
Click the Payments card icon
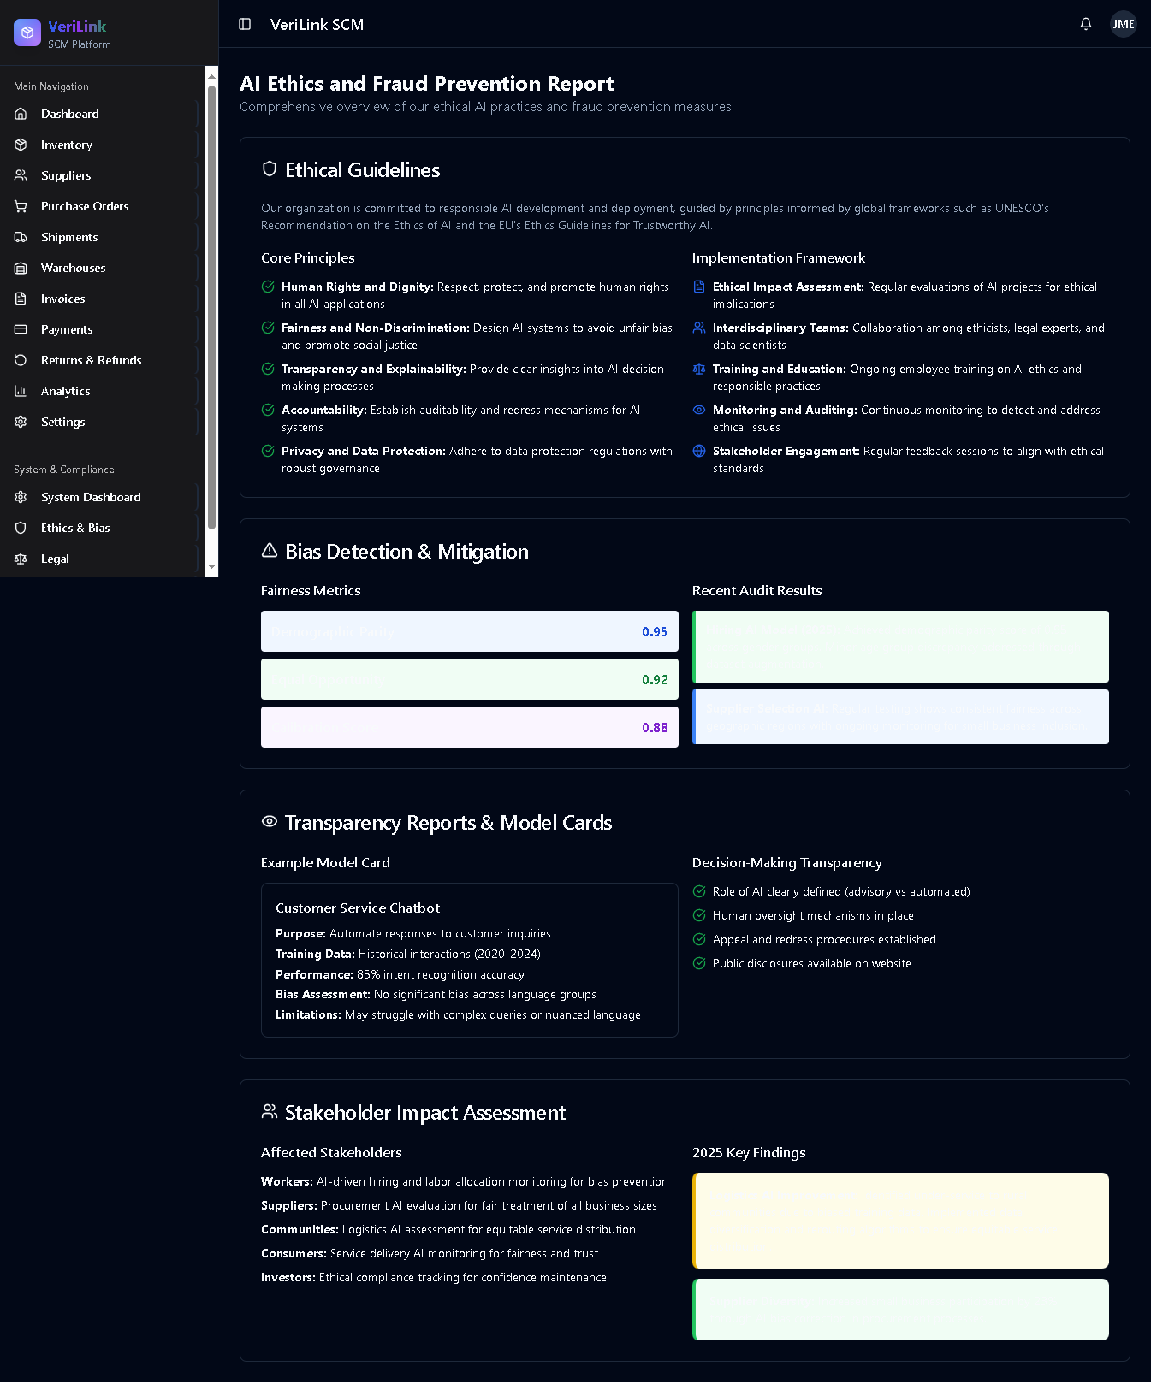(21, 329)
